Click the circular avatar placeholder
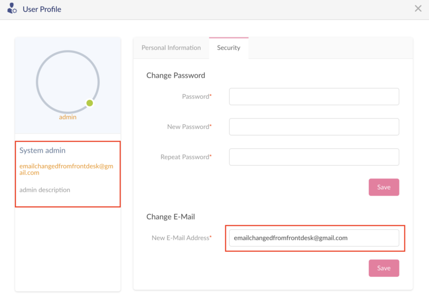Image resolution: width=429 pixels, height=300 pixels. point(68,82)
